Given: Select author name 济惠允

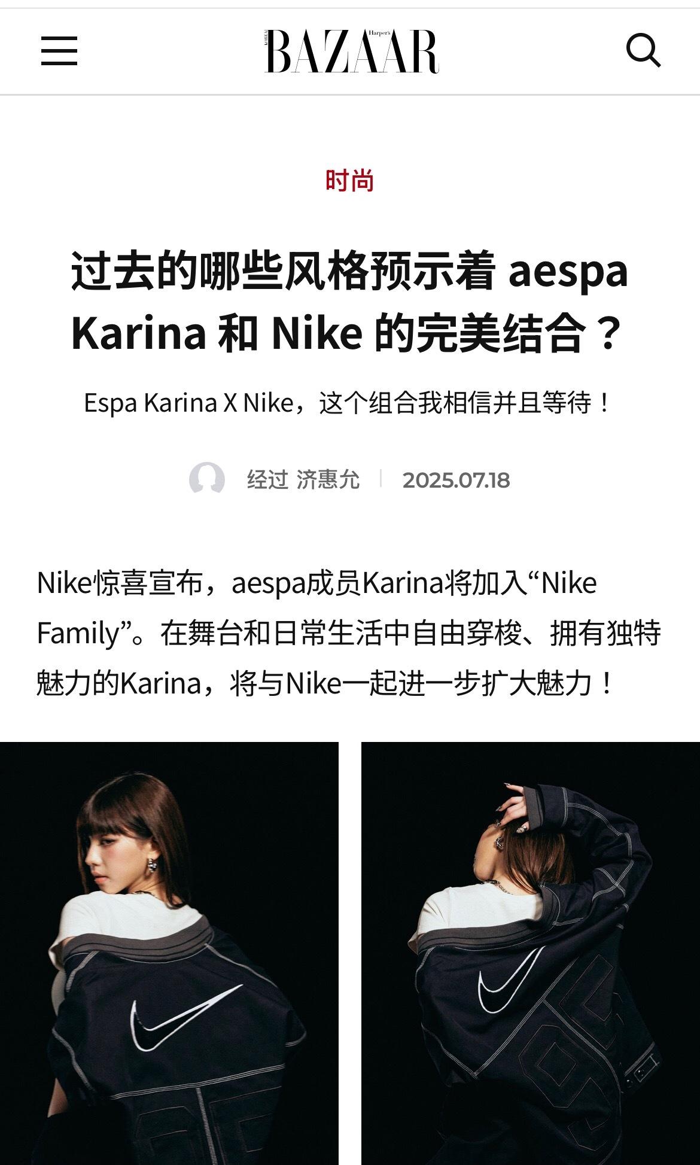Looking at the screenshot, I should [328, 480].
